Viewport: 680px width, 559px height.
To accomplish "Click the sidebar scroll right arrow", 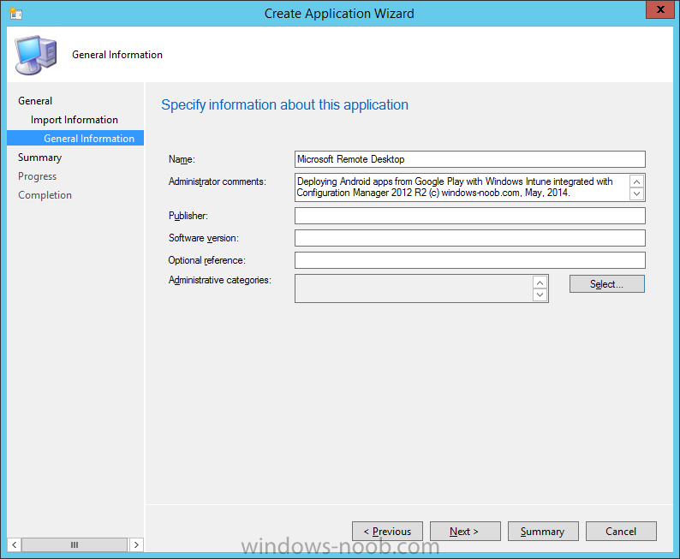I will click(x=136, y=544).
